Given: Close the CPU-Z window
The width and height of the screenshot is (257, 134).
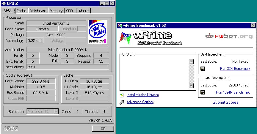Looking at the screenshot, I should tap(112, 4).
